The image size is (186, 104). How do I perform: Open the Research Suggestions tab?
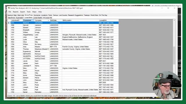(76, 15)
